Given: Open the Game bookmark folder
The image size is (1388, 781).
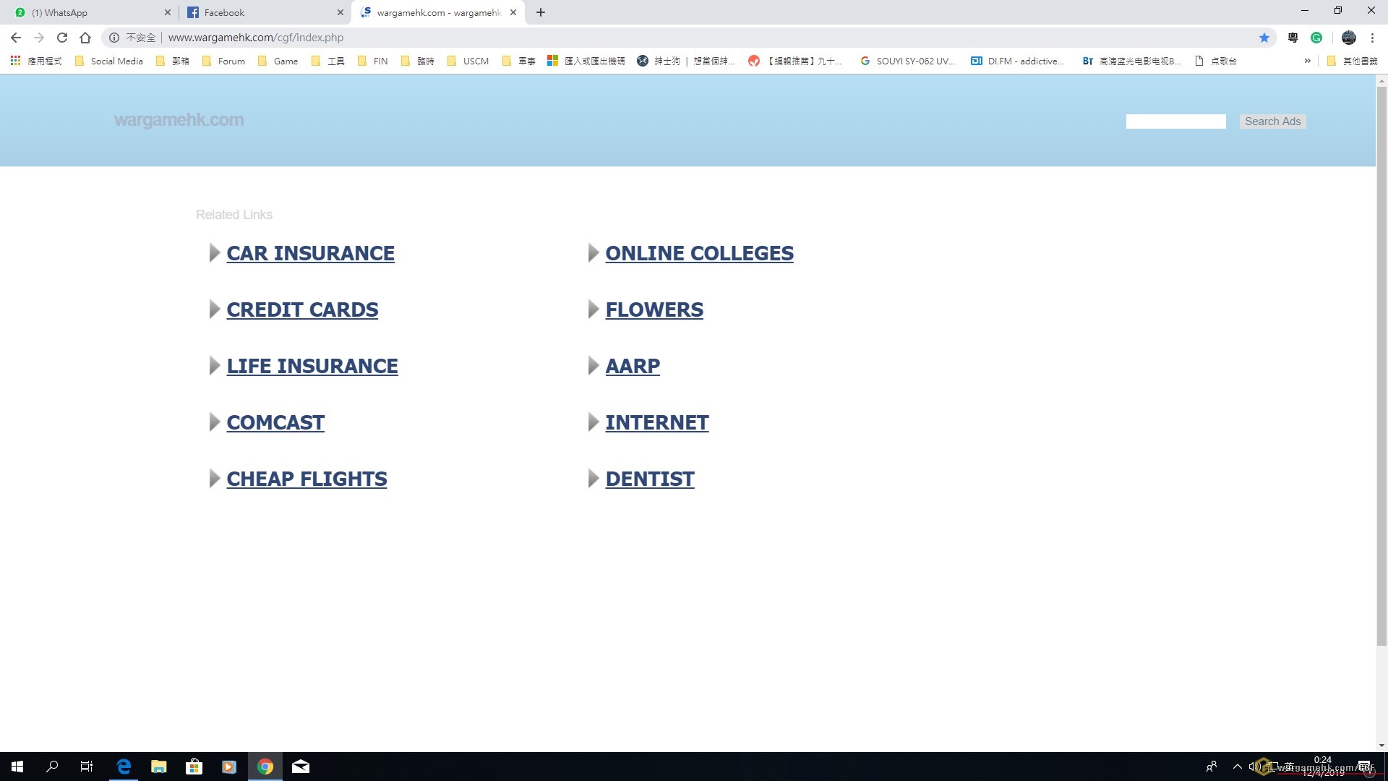Looking at the screenshot, I should (278, 61).
